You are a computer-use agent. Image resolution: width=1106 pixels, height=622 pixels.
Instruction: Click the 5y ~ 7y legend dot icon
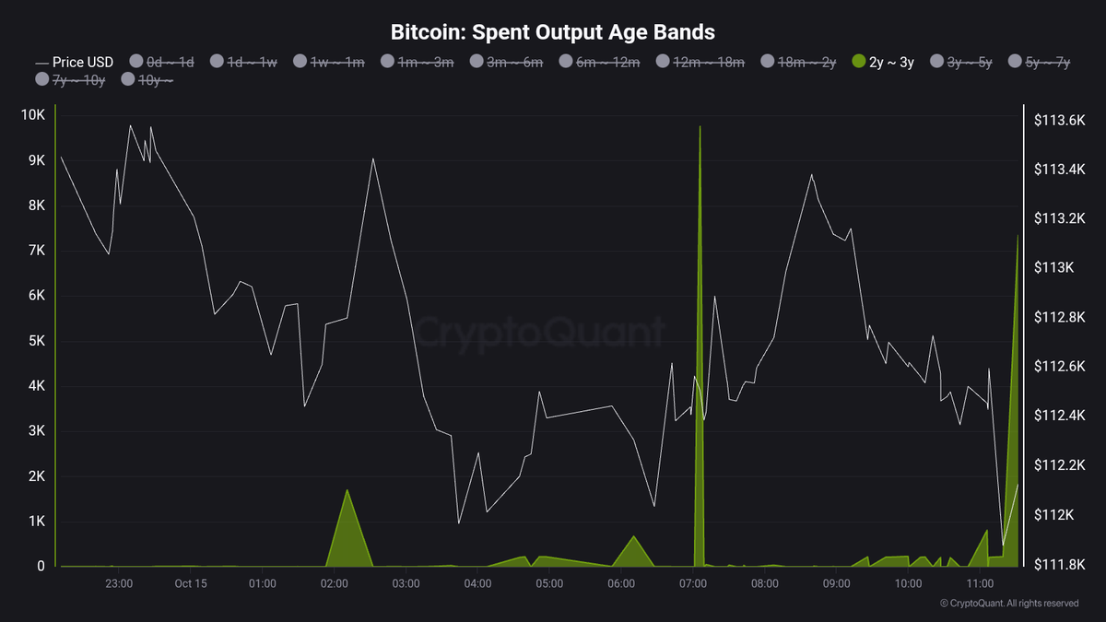click(1017, 62)
